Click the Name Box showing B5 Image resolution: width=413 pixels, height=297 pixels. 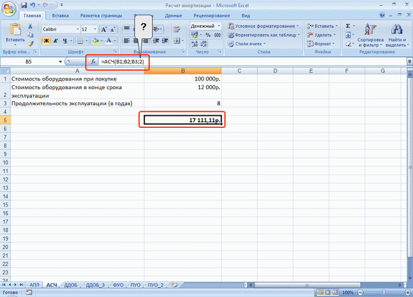pyautogui.click(x=29, y=62)
